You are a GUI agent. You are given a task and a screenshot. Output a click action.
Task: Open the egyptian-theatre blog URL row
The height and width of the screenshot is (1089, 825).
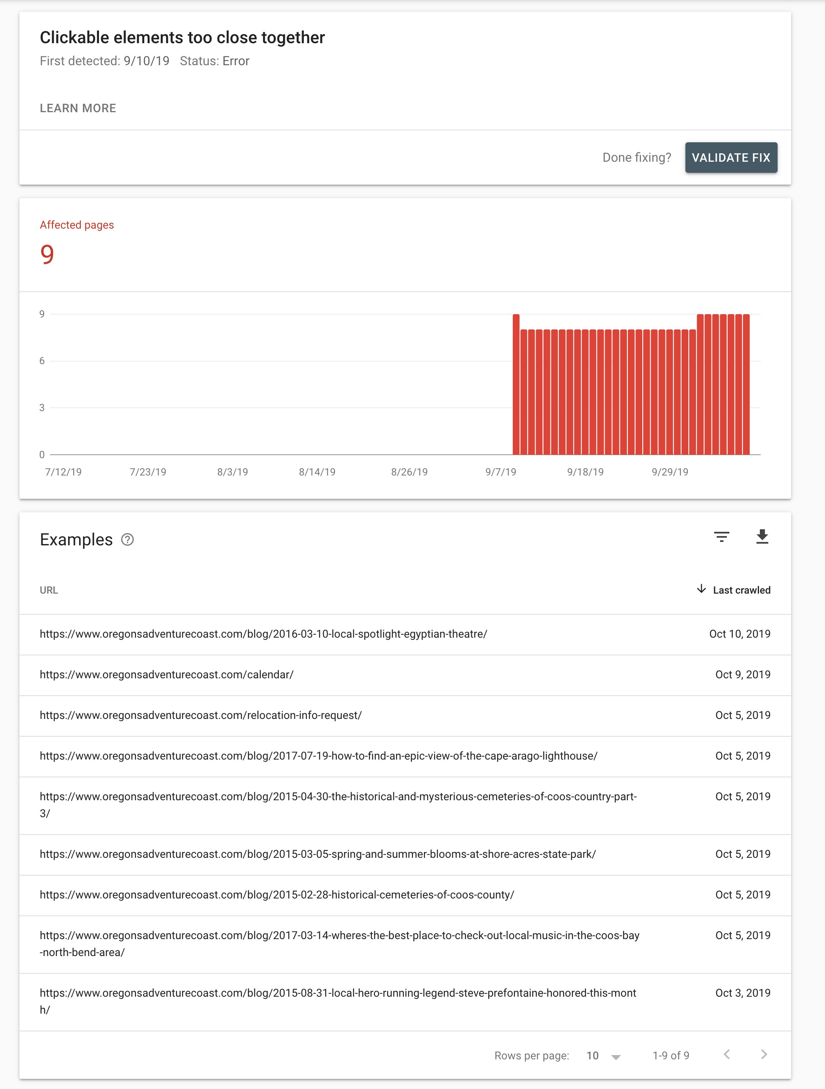[x=405, y=634]
